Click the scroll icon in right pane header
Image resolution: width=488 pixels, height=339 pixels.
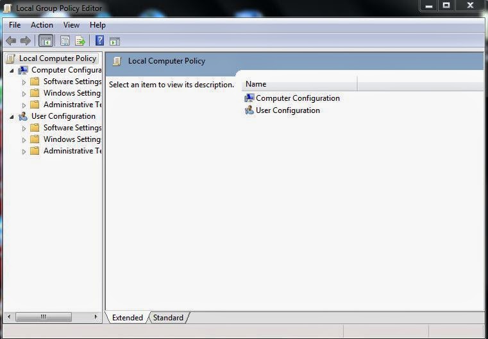click(x=117, y=61)
